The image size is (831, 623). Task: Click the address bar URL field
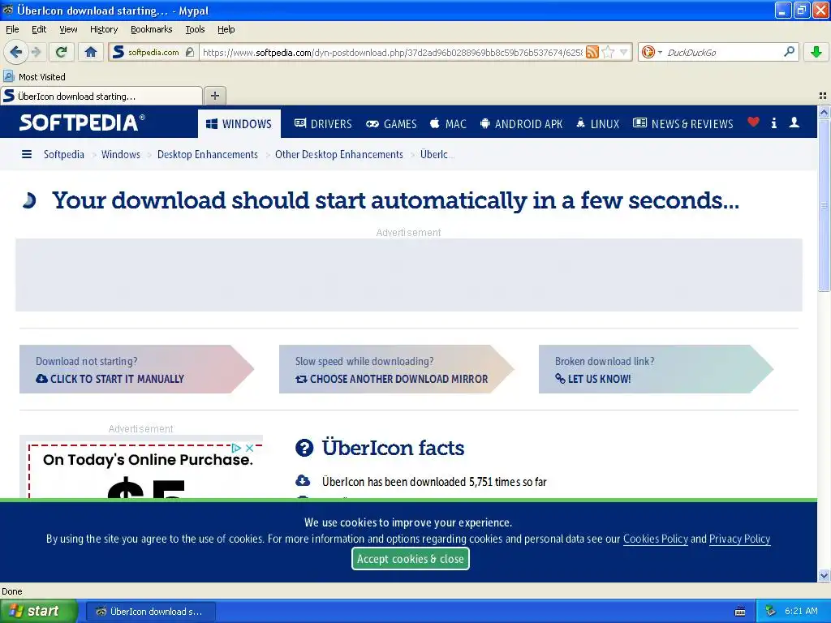[x=392, y=52]
